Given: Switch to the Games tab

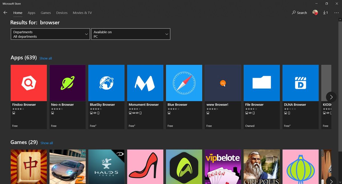Looking at the screenshot, I should [x=46, y=13].
